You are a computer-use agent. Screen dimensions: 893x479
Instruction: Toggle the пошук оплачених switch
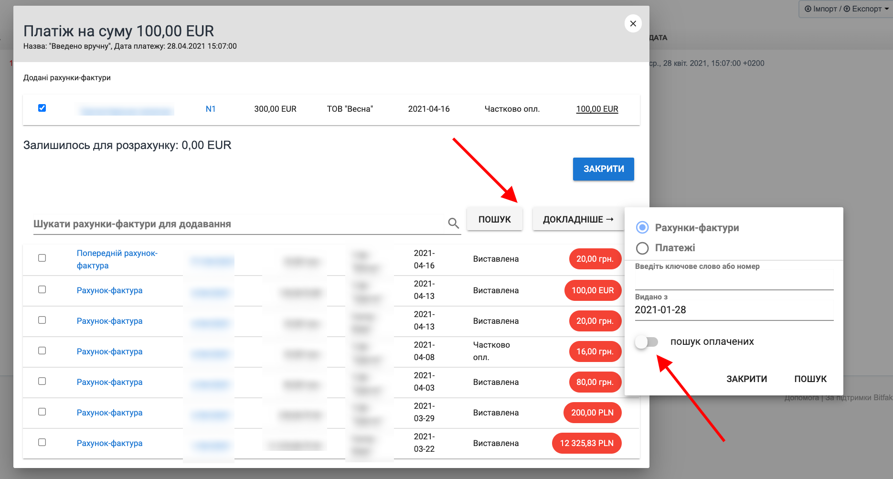tap(647, 341)
